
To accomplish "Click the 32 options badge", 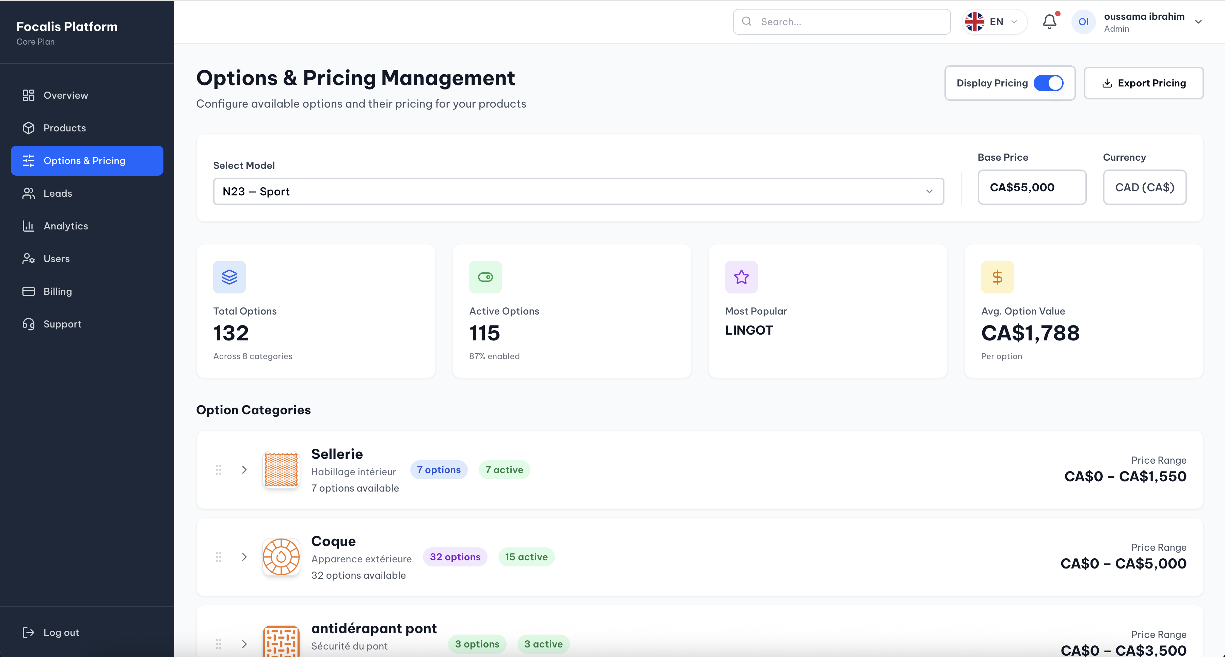I will coord(455,557).
